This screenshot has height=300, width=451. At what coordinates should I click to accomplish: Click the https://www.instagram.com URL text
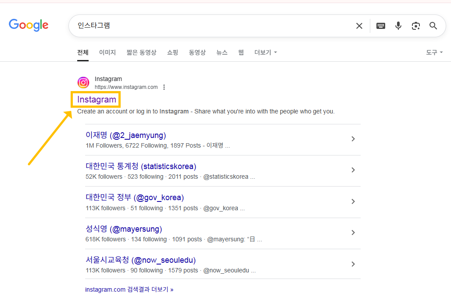pyautogui.click(x=126, y=87)
